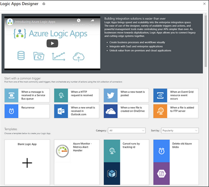Select the Service Bus queue trigger icon
Viewport: 209px width, 187px height.
(x=11, y=95)
